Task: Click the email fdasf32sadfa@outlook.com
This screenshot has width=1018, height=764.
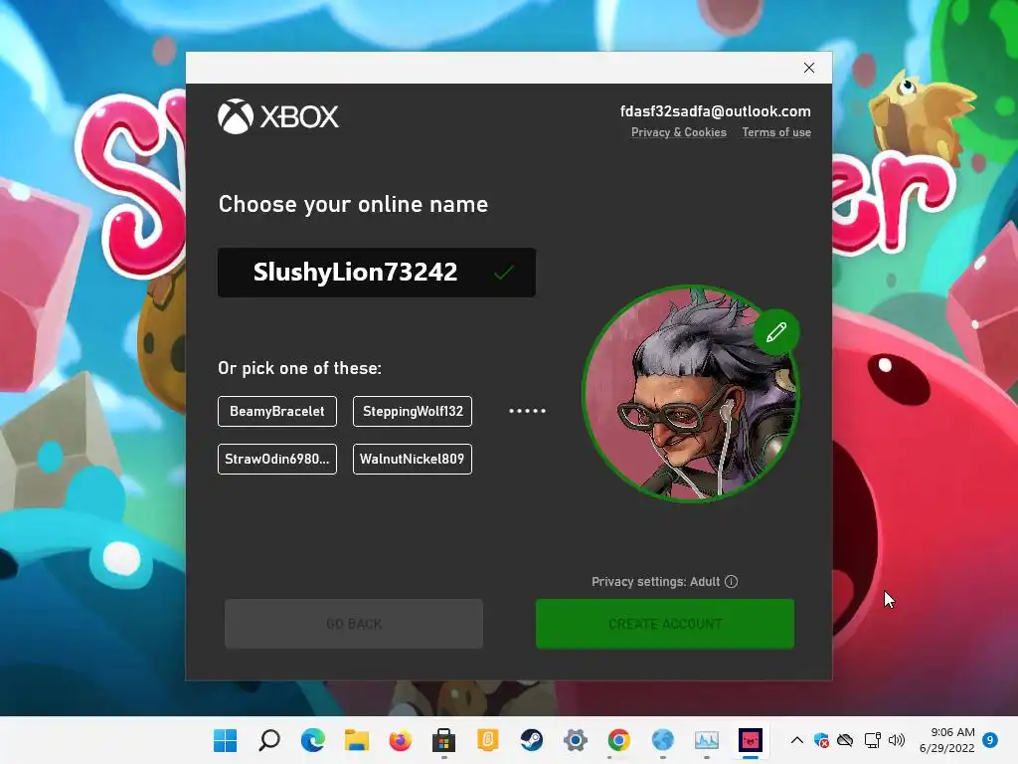Action: pyautogui.click(x=716, y=111)
